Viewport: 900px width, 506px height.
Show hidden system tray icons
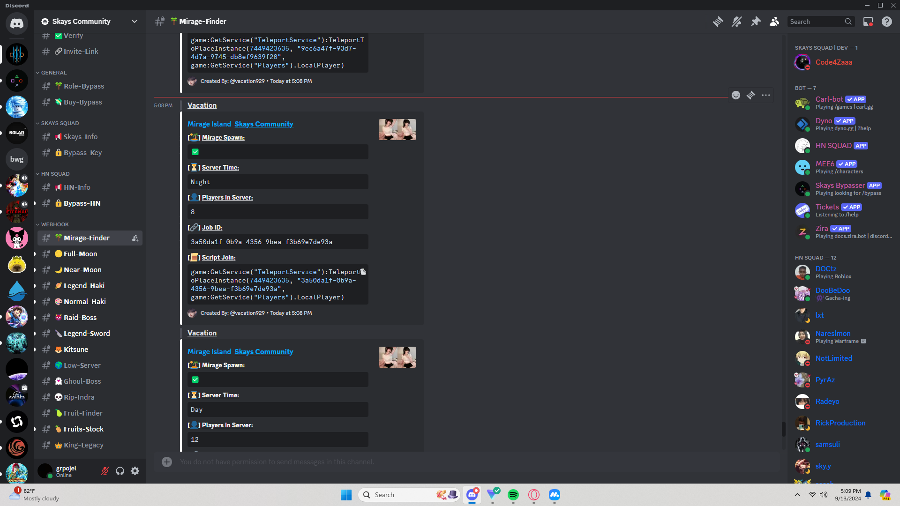[x=797, y=495]
